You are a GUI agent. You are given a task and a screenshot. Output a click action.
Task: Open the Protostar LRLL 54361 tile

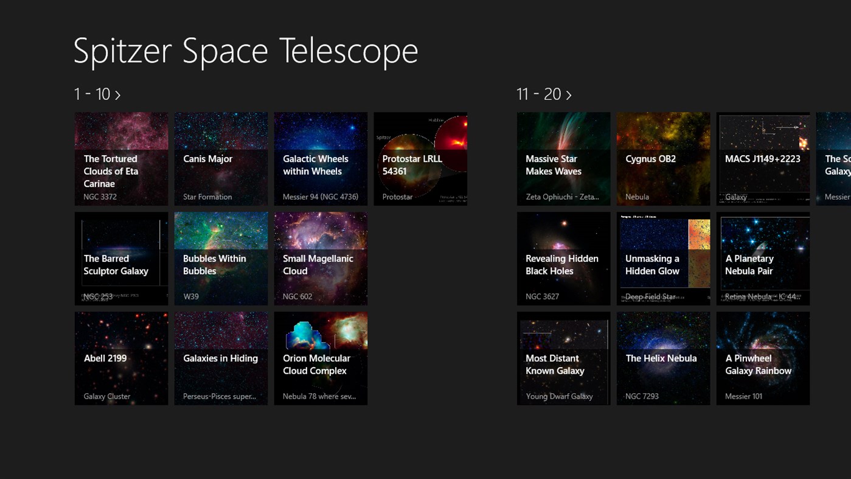coord(420,158)
